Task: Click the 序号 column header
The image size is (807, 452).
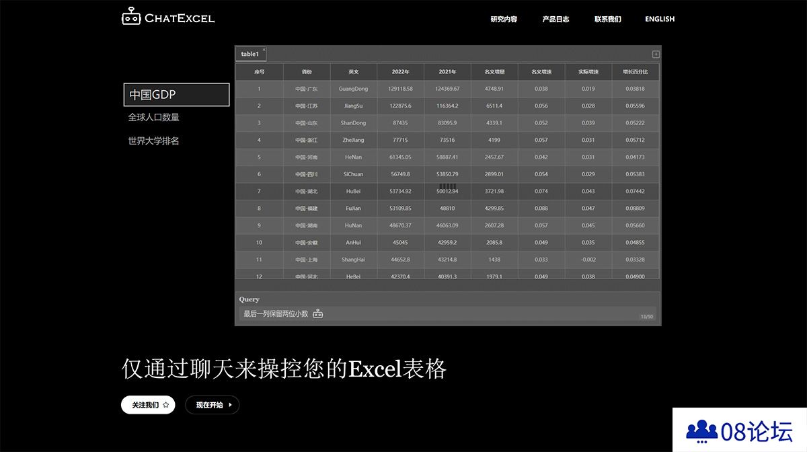Action: tap(259, 71)
